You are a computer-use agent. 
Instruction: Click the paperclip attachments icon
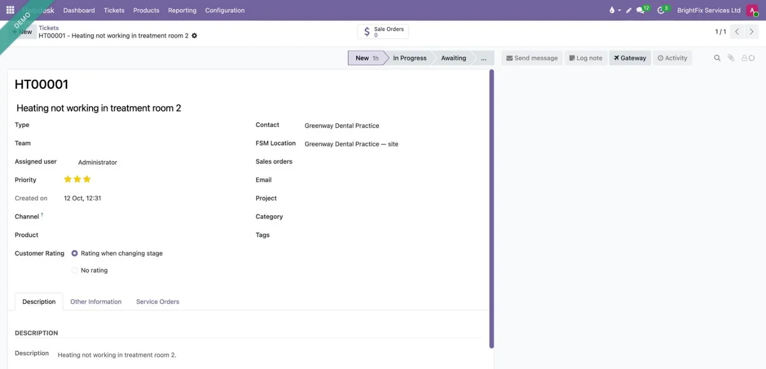coord(732,58)
